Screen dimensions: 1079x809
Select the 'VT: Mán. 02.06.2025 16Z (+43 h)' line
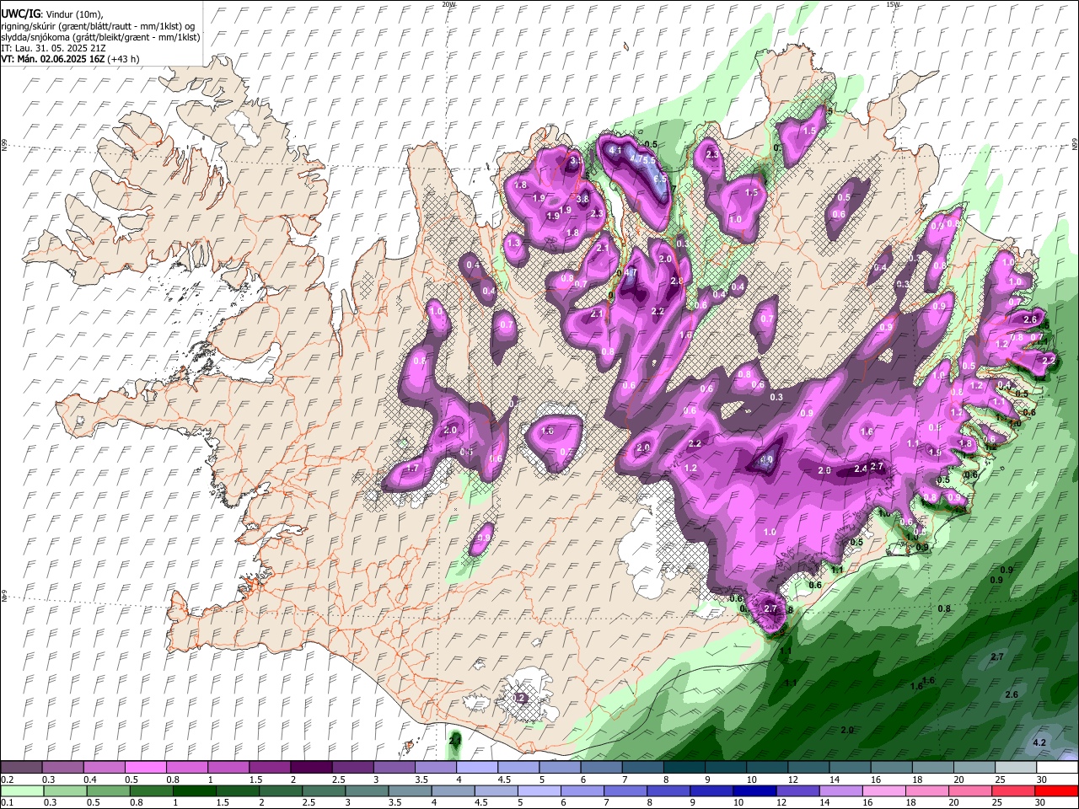[71, 59]
